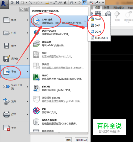The height and width of the screenshot is (142, 133).
Task: Select the Aligned Dimension tool icon
Action: point(47,2)
